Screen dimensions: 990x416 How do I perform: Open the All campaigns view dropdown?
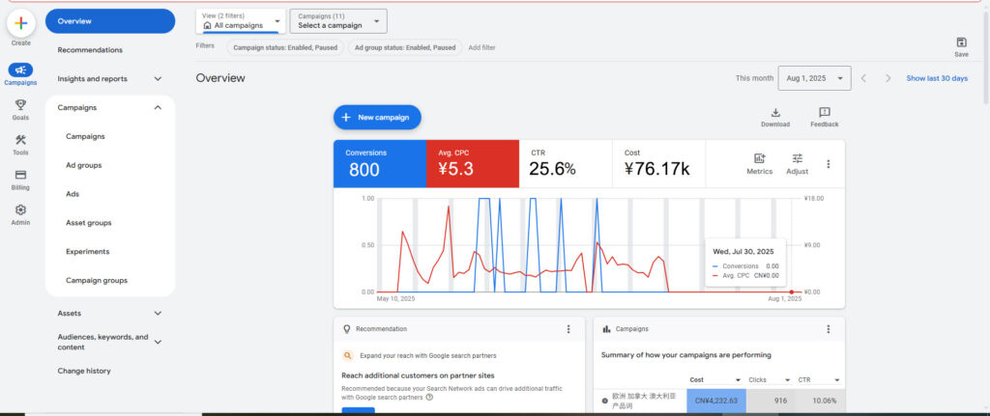tap(240, 21)
